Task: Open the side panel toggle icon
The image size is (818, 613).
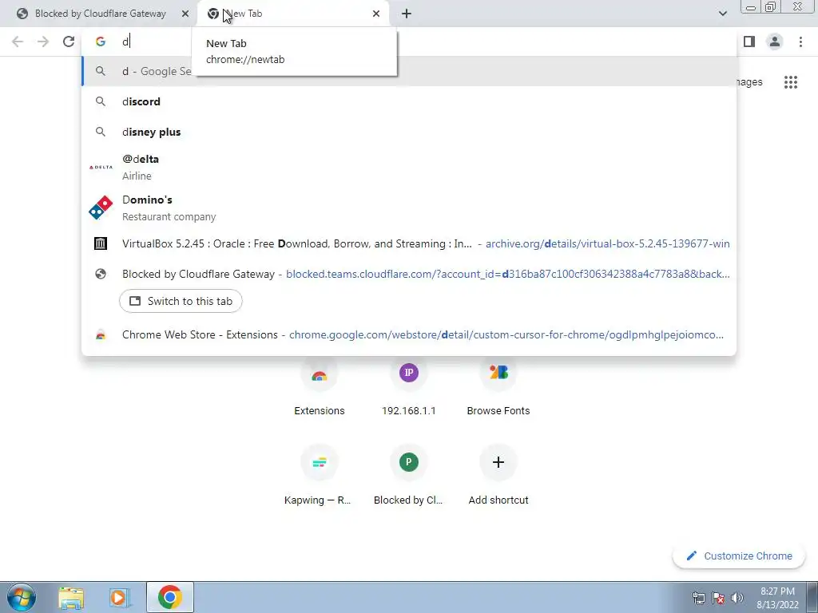Action: click(749, 42)
